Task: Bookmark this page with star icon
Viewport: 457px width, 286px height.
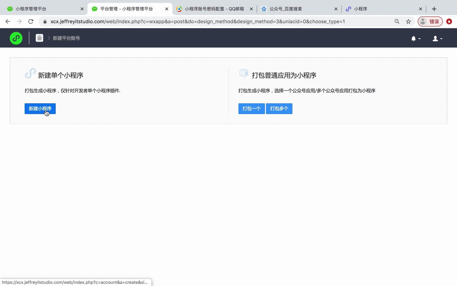Action: pyautogui.click(x=408, y=21)
